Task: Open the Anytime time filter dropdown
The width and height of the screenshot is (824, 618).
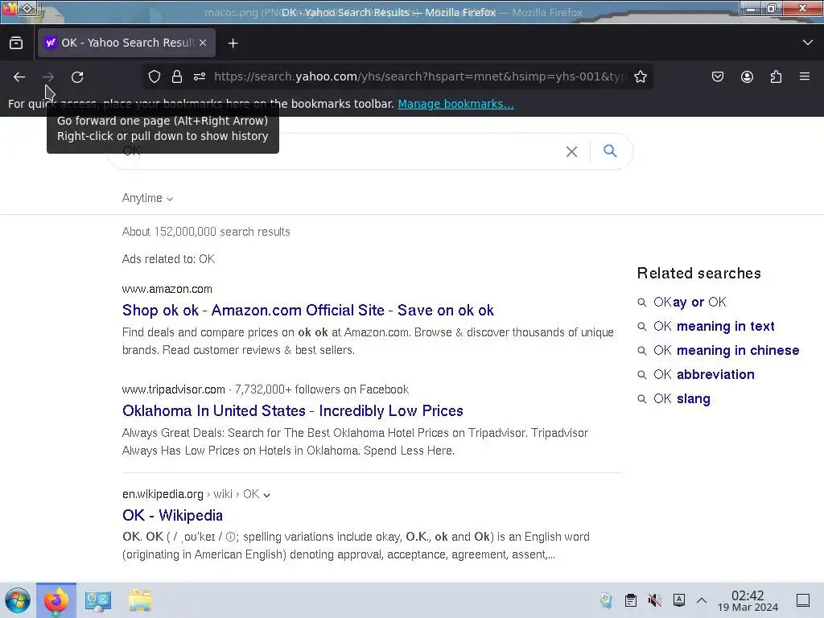Action: pyautogui.click(x=147, y=198)
